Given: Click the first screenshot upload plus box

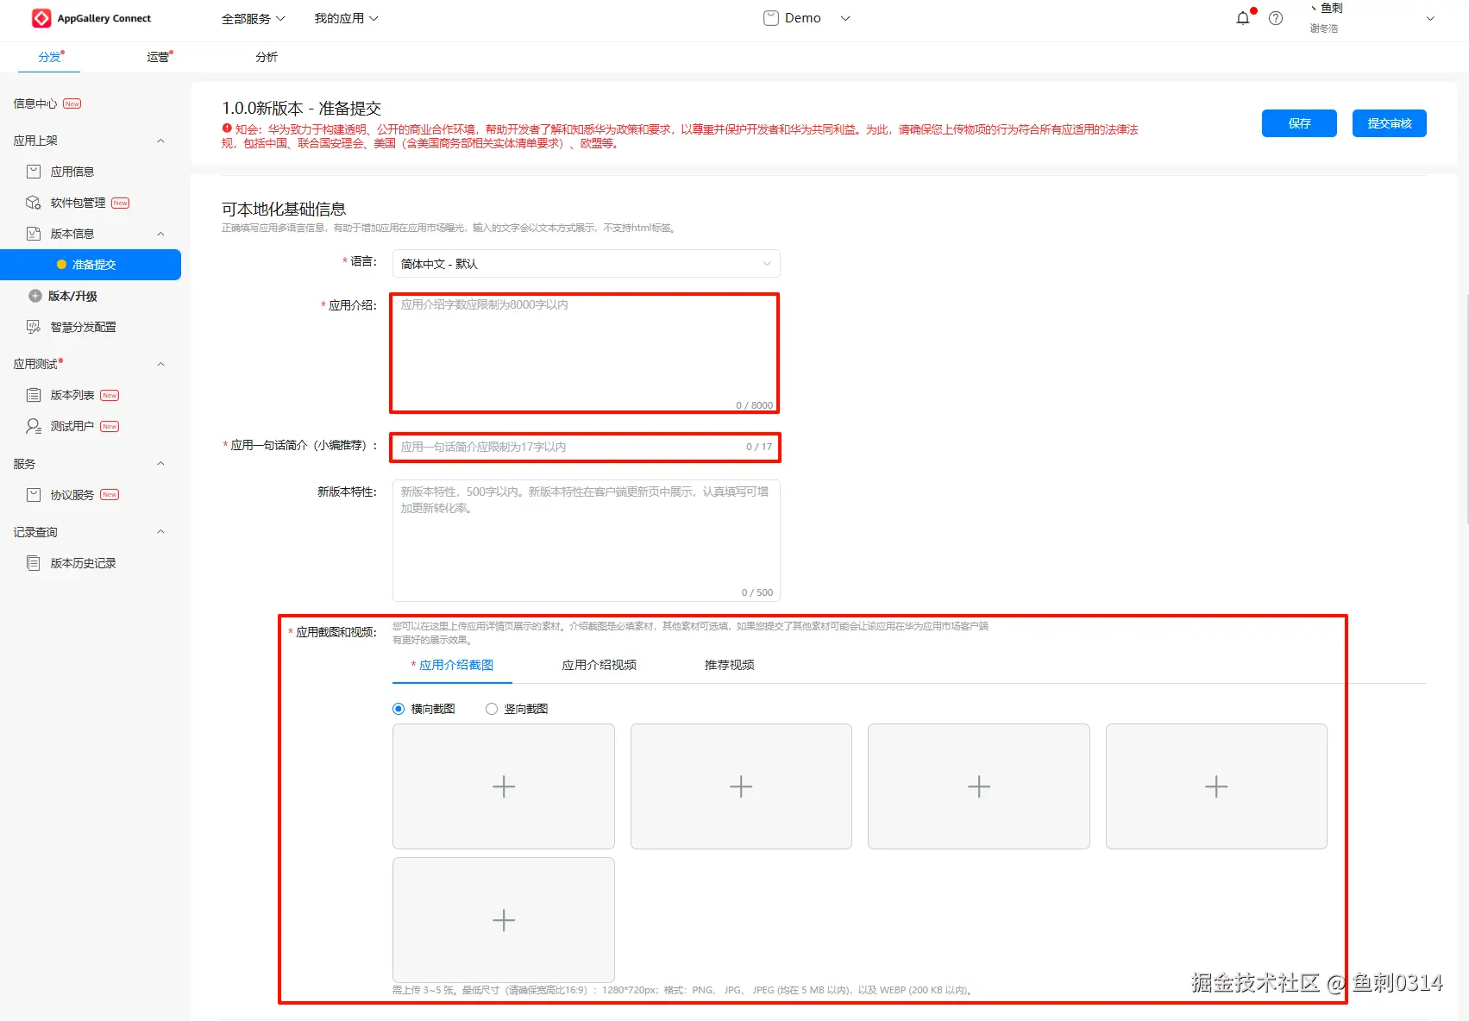Looking at the screenshot, I should click(504, 786).
